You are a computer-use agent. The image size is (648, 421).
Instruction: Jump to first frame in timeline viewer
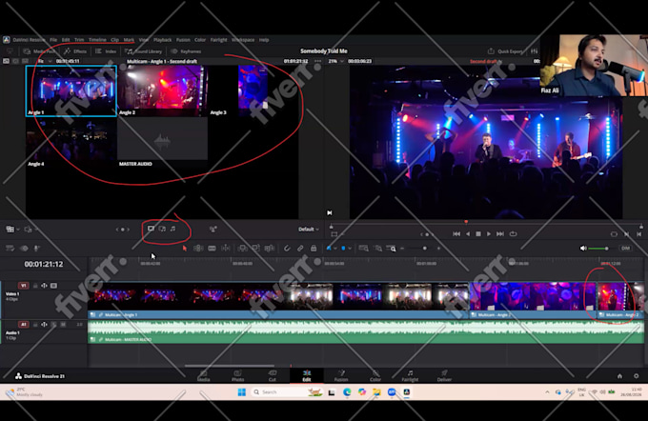(x=456, y=234)
